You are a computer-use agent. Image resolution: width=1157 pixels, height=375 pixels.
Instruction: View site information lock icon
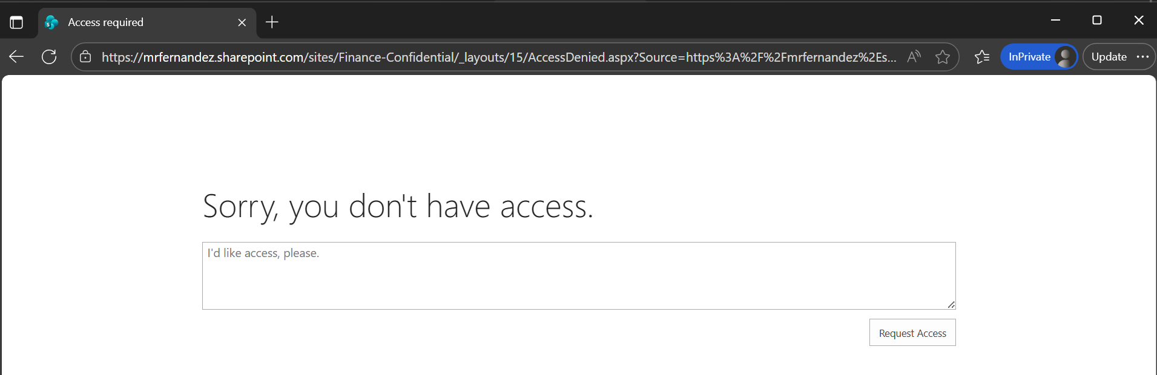[85, 57]
